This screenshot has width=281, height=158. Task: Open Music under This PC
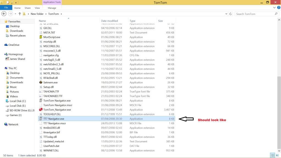(x=13, y=87)
